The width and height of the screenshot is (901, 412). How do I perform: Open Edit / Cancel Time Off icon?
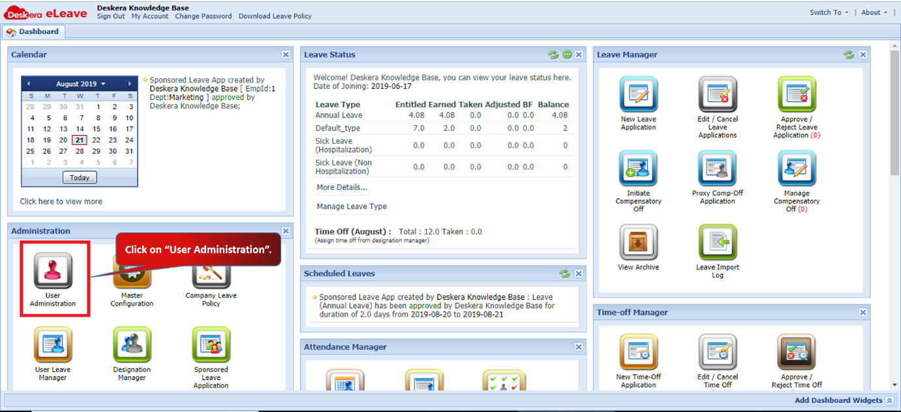coord(718,353)
